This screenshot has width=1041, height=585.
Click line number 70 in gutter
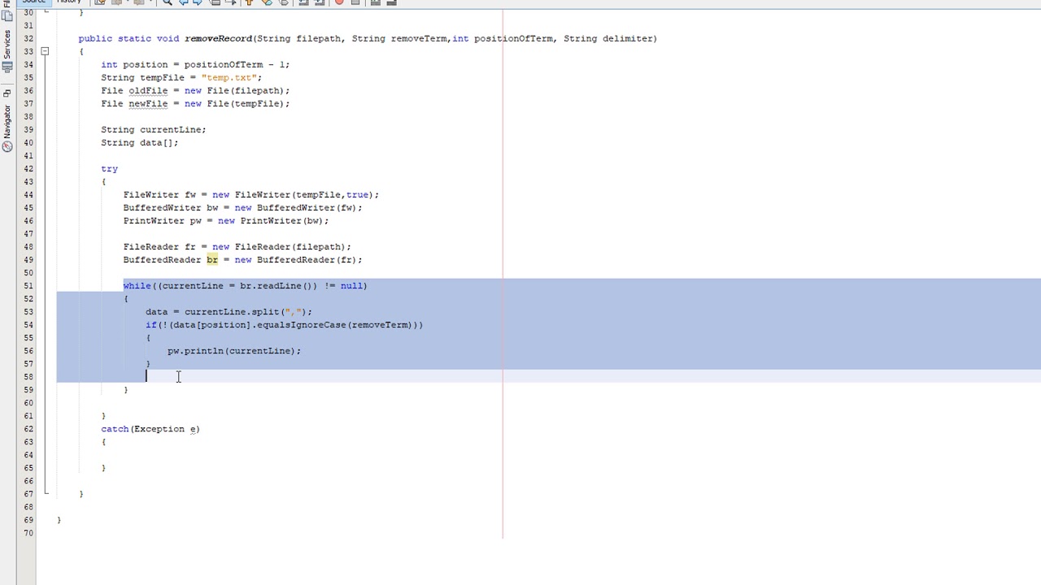[x=28, y=532]
